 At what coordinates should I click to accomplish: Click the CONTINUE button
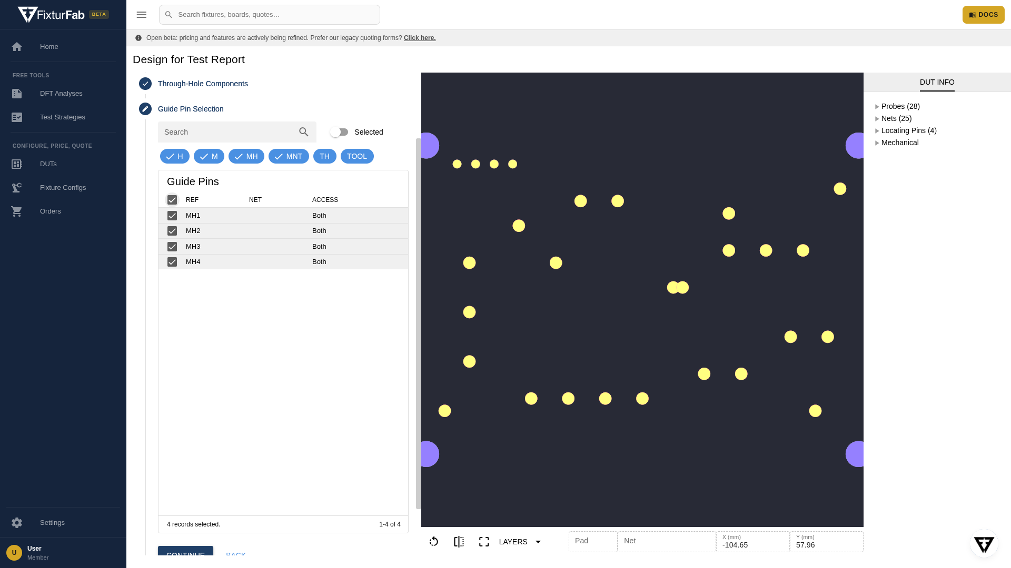pyautogui.click(x=185, y=551)
